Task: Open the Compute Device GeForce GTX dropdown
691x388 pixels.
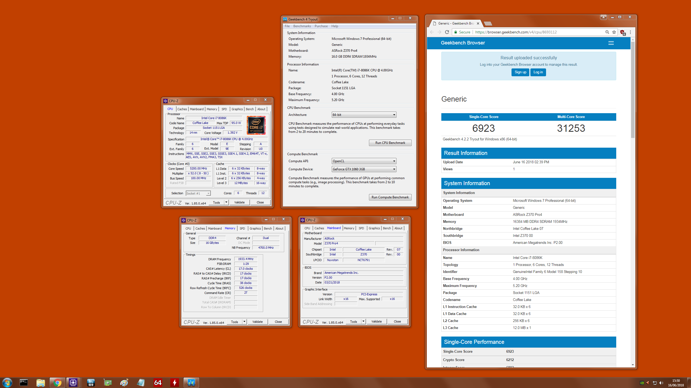Action: tap(364, 169)
